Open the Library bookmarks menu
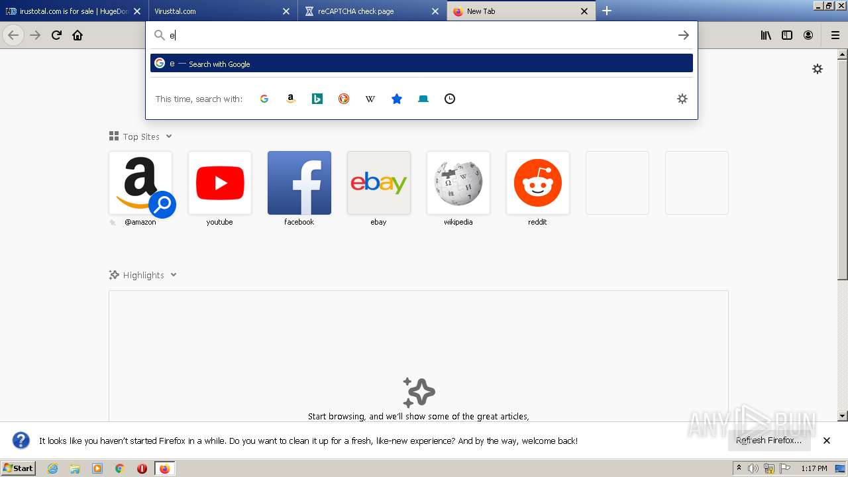This screenshot has width=848, height=477. pos(766,35)
